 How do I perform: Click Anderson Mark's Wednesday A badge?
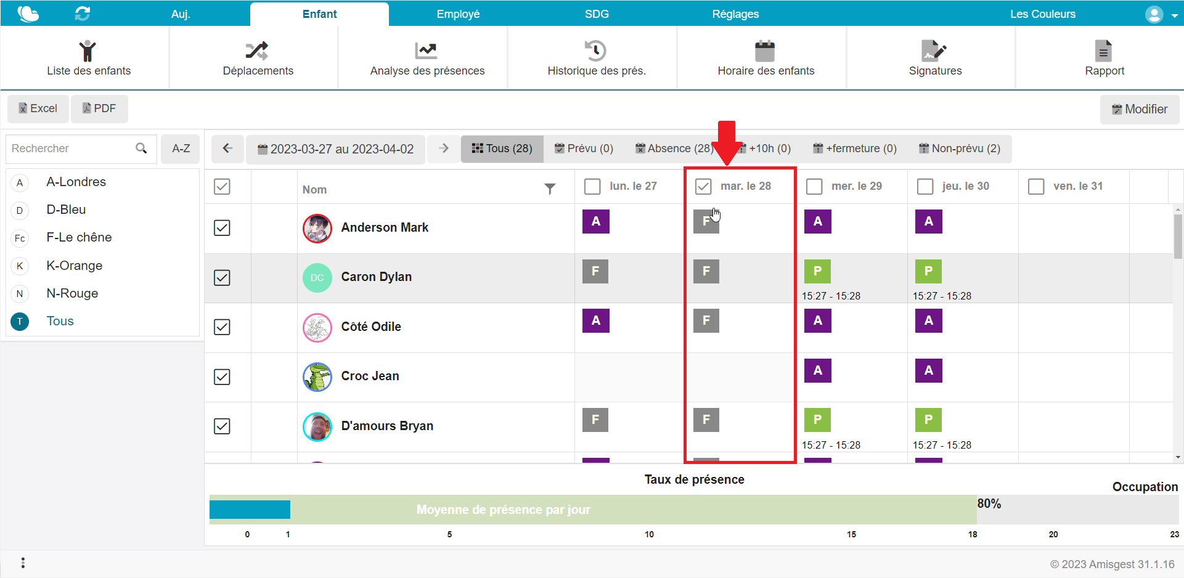coord(818,221)
